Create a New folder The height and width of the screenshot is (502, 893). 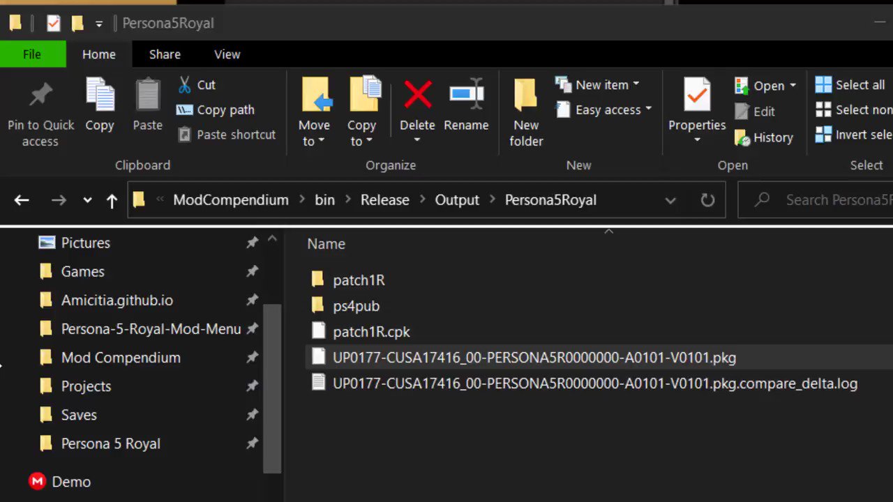(526, 113)
